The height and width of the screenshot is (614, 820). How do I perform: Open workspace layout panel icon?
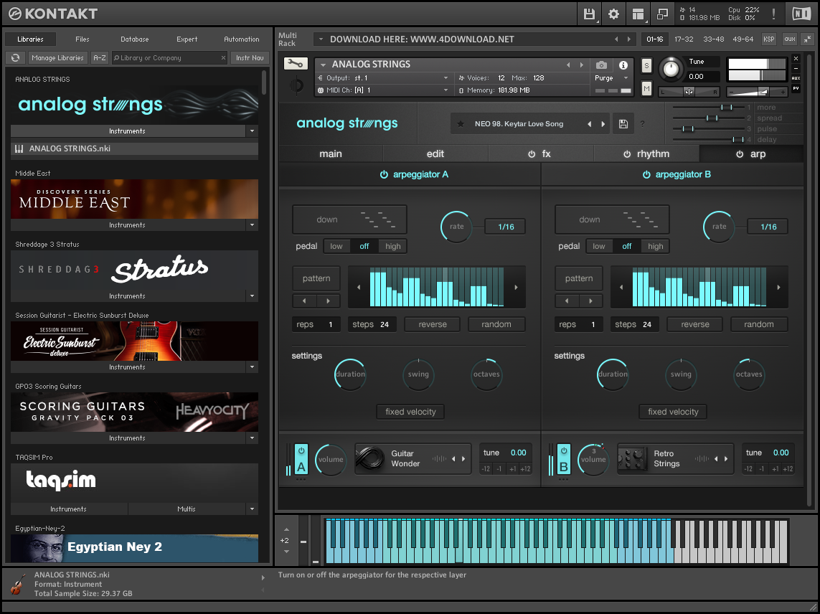coord(638,14)
